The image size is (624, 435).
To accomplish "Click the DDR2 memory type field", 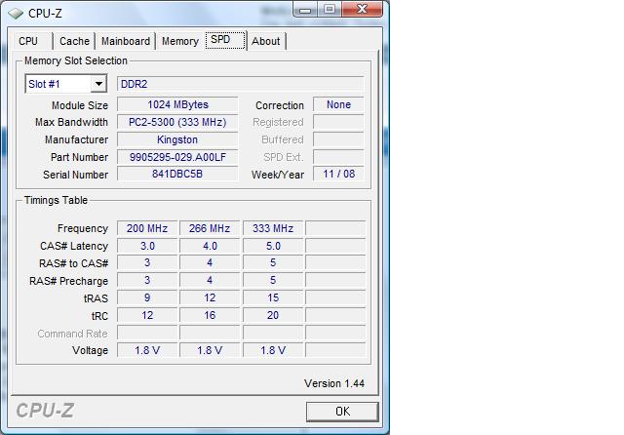I will (x=241, y=84).
